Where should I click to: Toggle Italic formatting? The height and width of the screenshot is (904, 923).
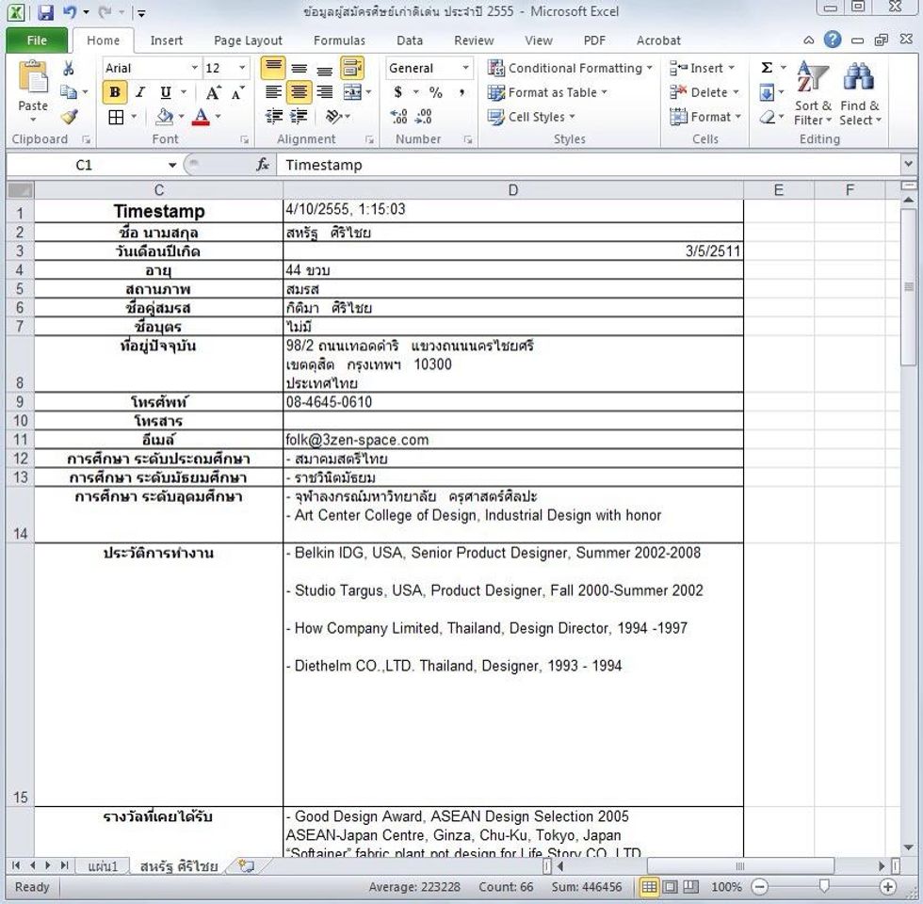(140, 92)
